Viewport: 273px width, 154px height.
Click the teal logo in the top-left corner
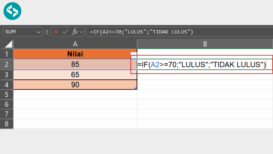(x=12, y=11)
